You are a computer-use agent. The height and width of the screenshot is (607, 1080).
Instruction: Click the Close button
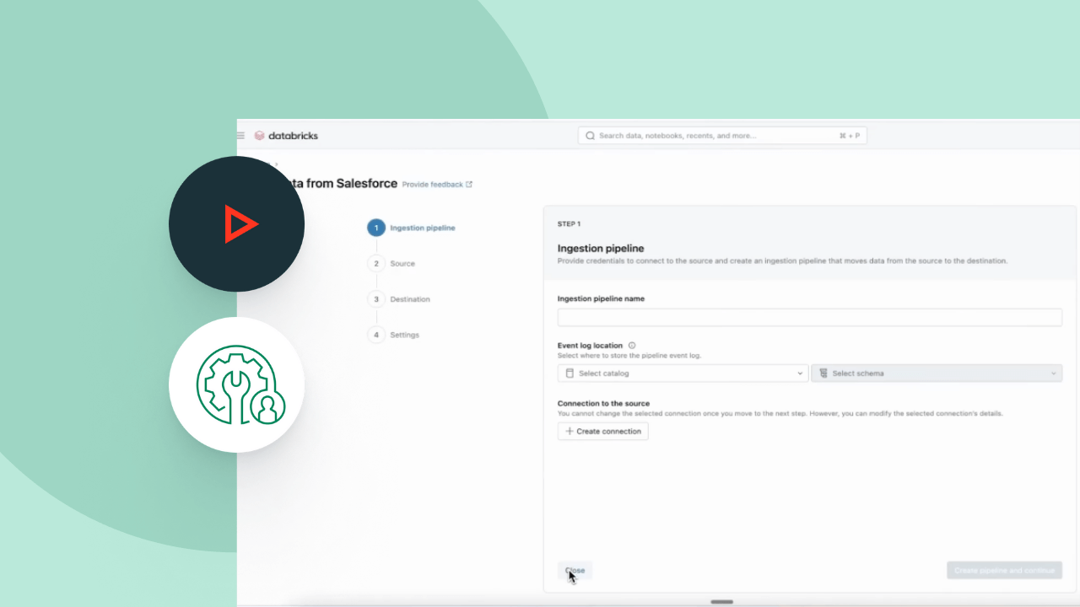click(x=575, y=570)
